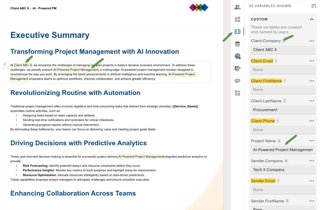Screen dimensions: 320x210
Task: Open more options for Client.Email
Action: pyautogui.click(x=312, y=61)
